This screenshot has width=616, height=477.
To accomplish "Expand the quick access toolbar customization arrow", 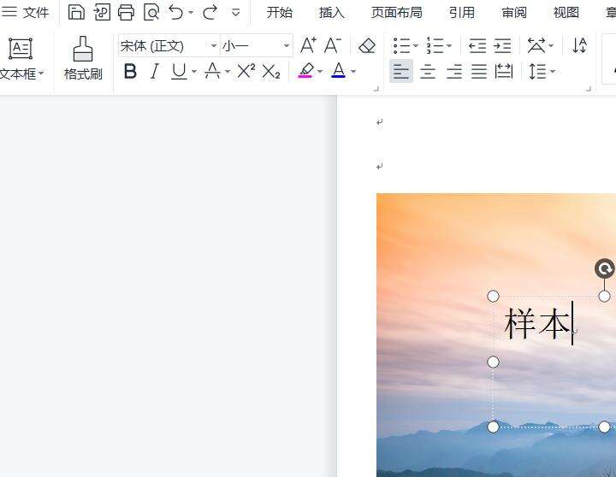I will click(x=236, y=13).
